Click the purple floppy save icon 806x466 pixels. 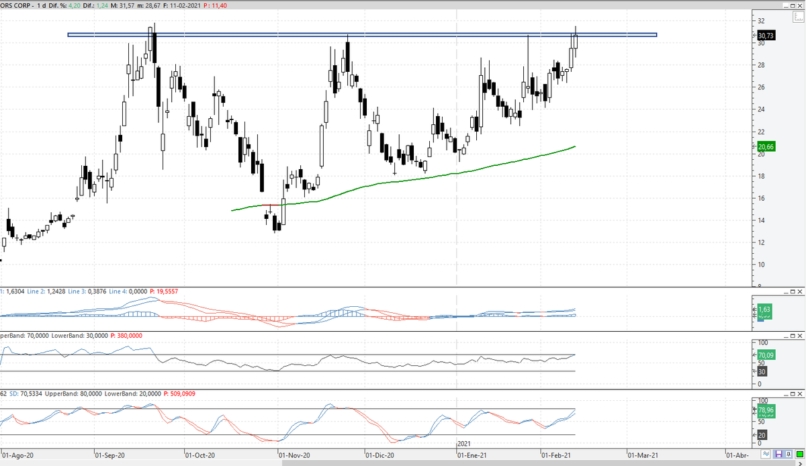point(779,454)
